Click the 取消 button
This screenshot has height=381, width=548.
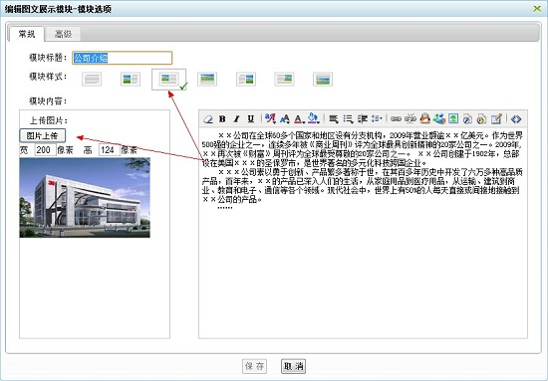(293, 366)
